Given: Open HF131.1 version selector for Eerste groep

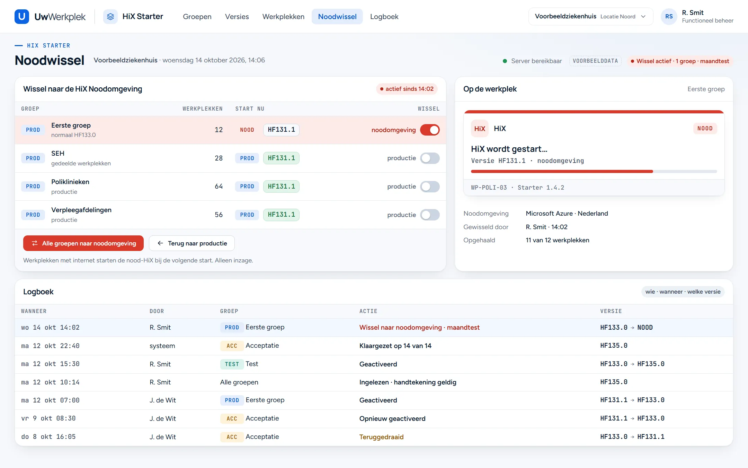Looking at the screenshot, I should click(281, 130).
